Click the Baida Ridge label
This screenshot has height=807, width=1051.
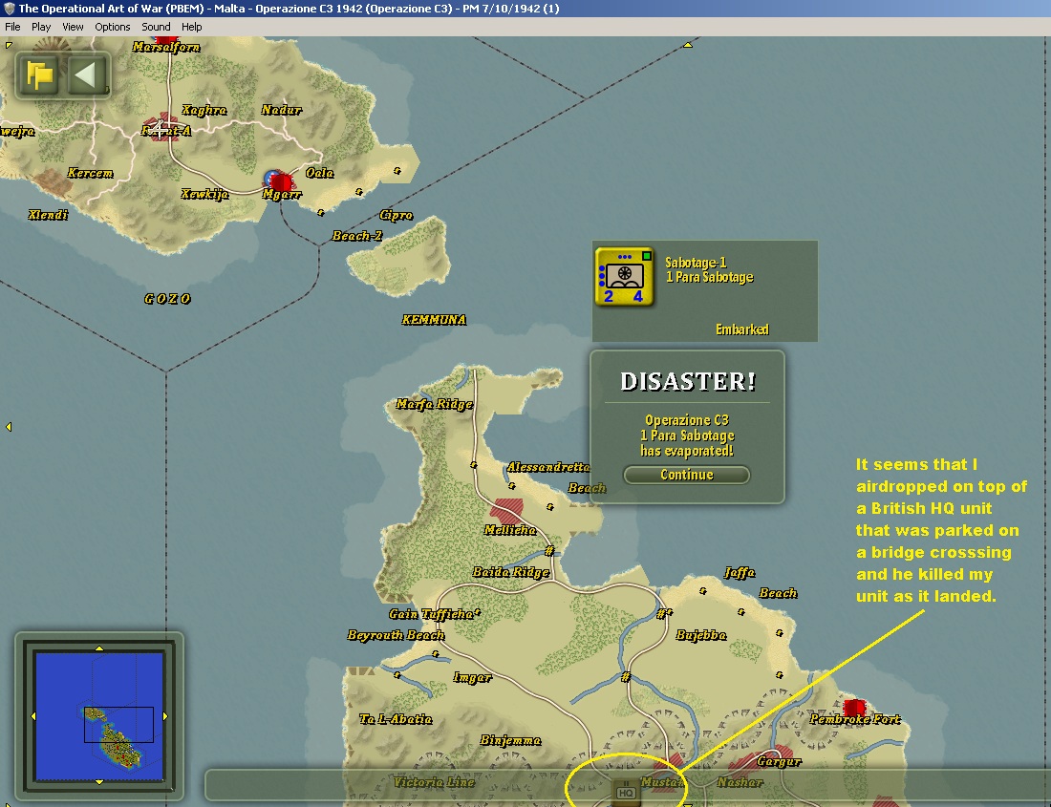click(511, 572)
